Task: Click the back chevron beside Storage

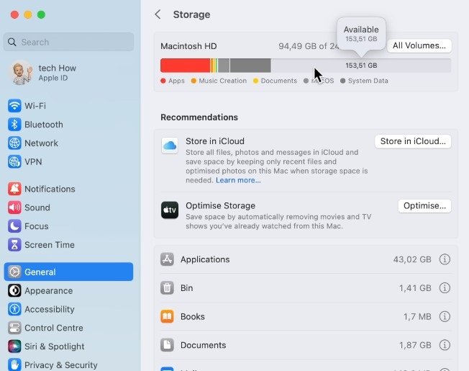Action: (x=158, y=14)
